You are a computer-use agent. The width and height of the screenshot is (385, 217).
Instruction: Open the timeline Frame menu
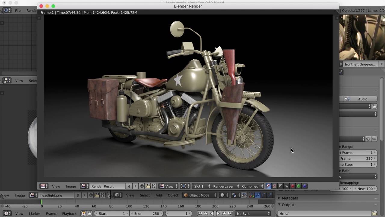51,213
